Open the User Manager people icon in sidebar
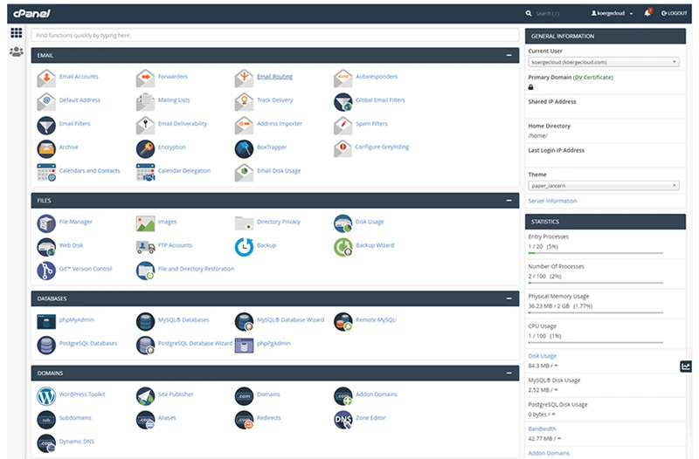 point(17,51)
